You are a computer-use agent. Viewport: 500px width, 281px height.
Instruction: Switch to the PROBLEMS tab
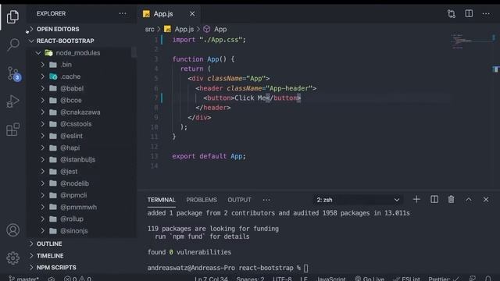[x=202, y=200]
